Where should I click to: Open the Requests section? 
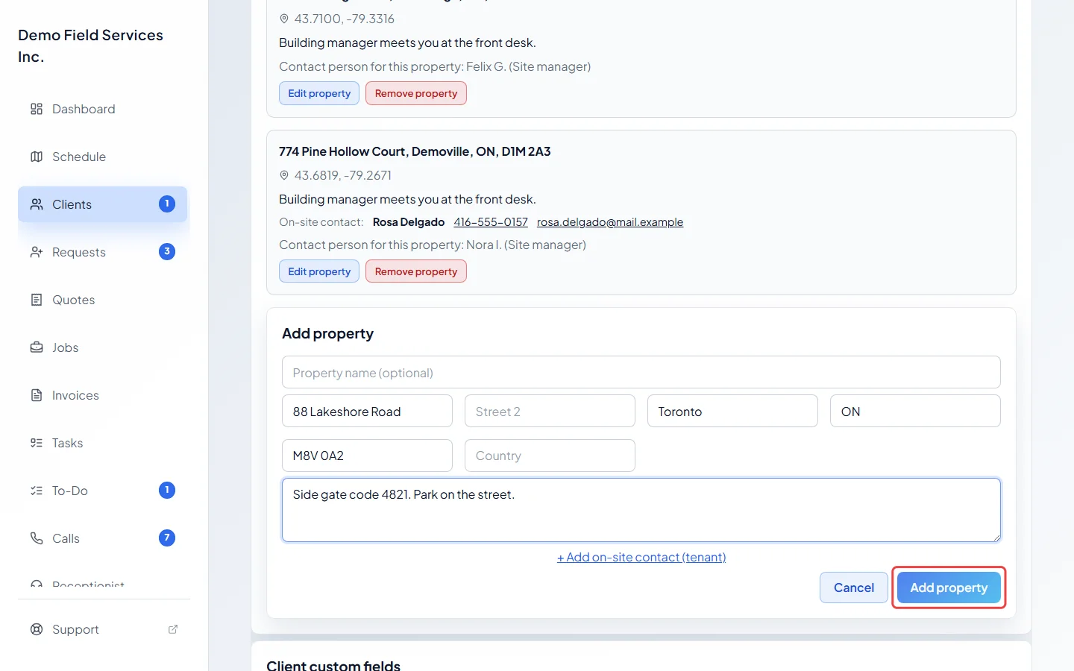(103, 252)
